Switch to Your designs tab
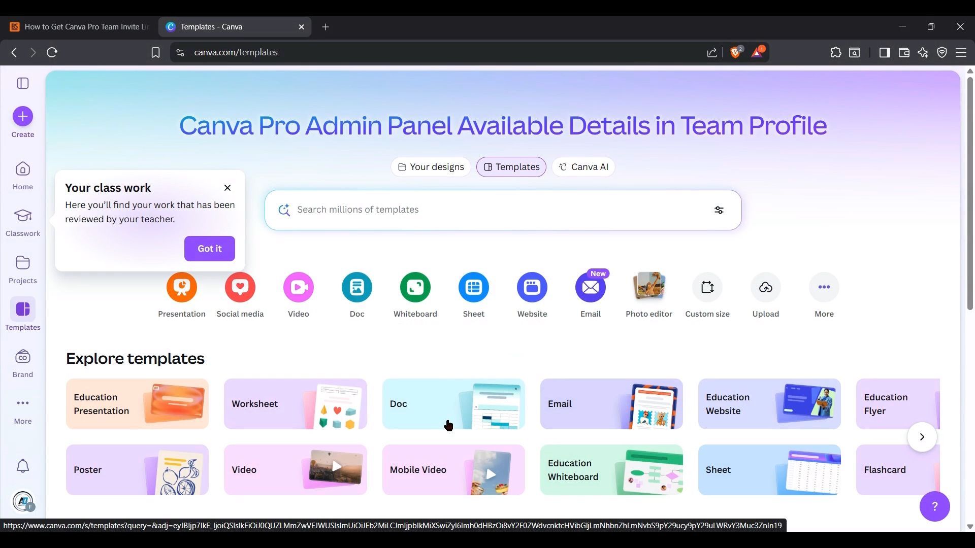Screen dimensions: 975x548 click(x=431, y=167)
